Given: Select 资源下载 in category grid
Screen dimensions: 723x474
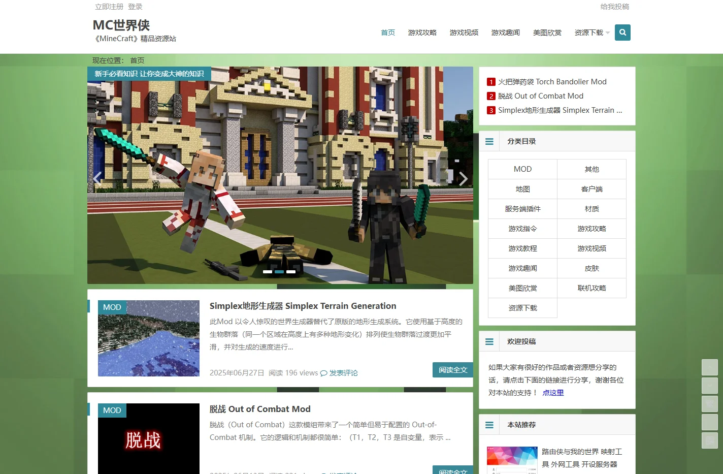Looking at the screenshot, I should click(x=522, y=308).
